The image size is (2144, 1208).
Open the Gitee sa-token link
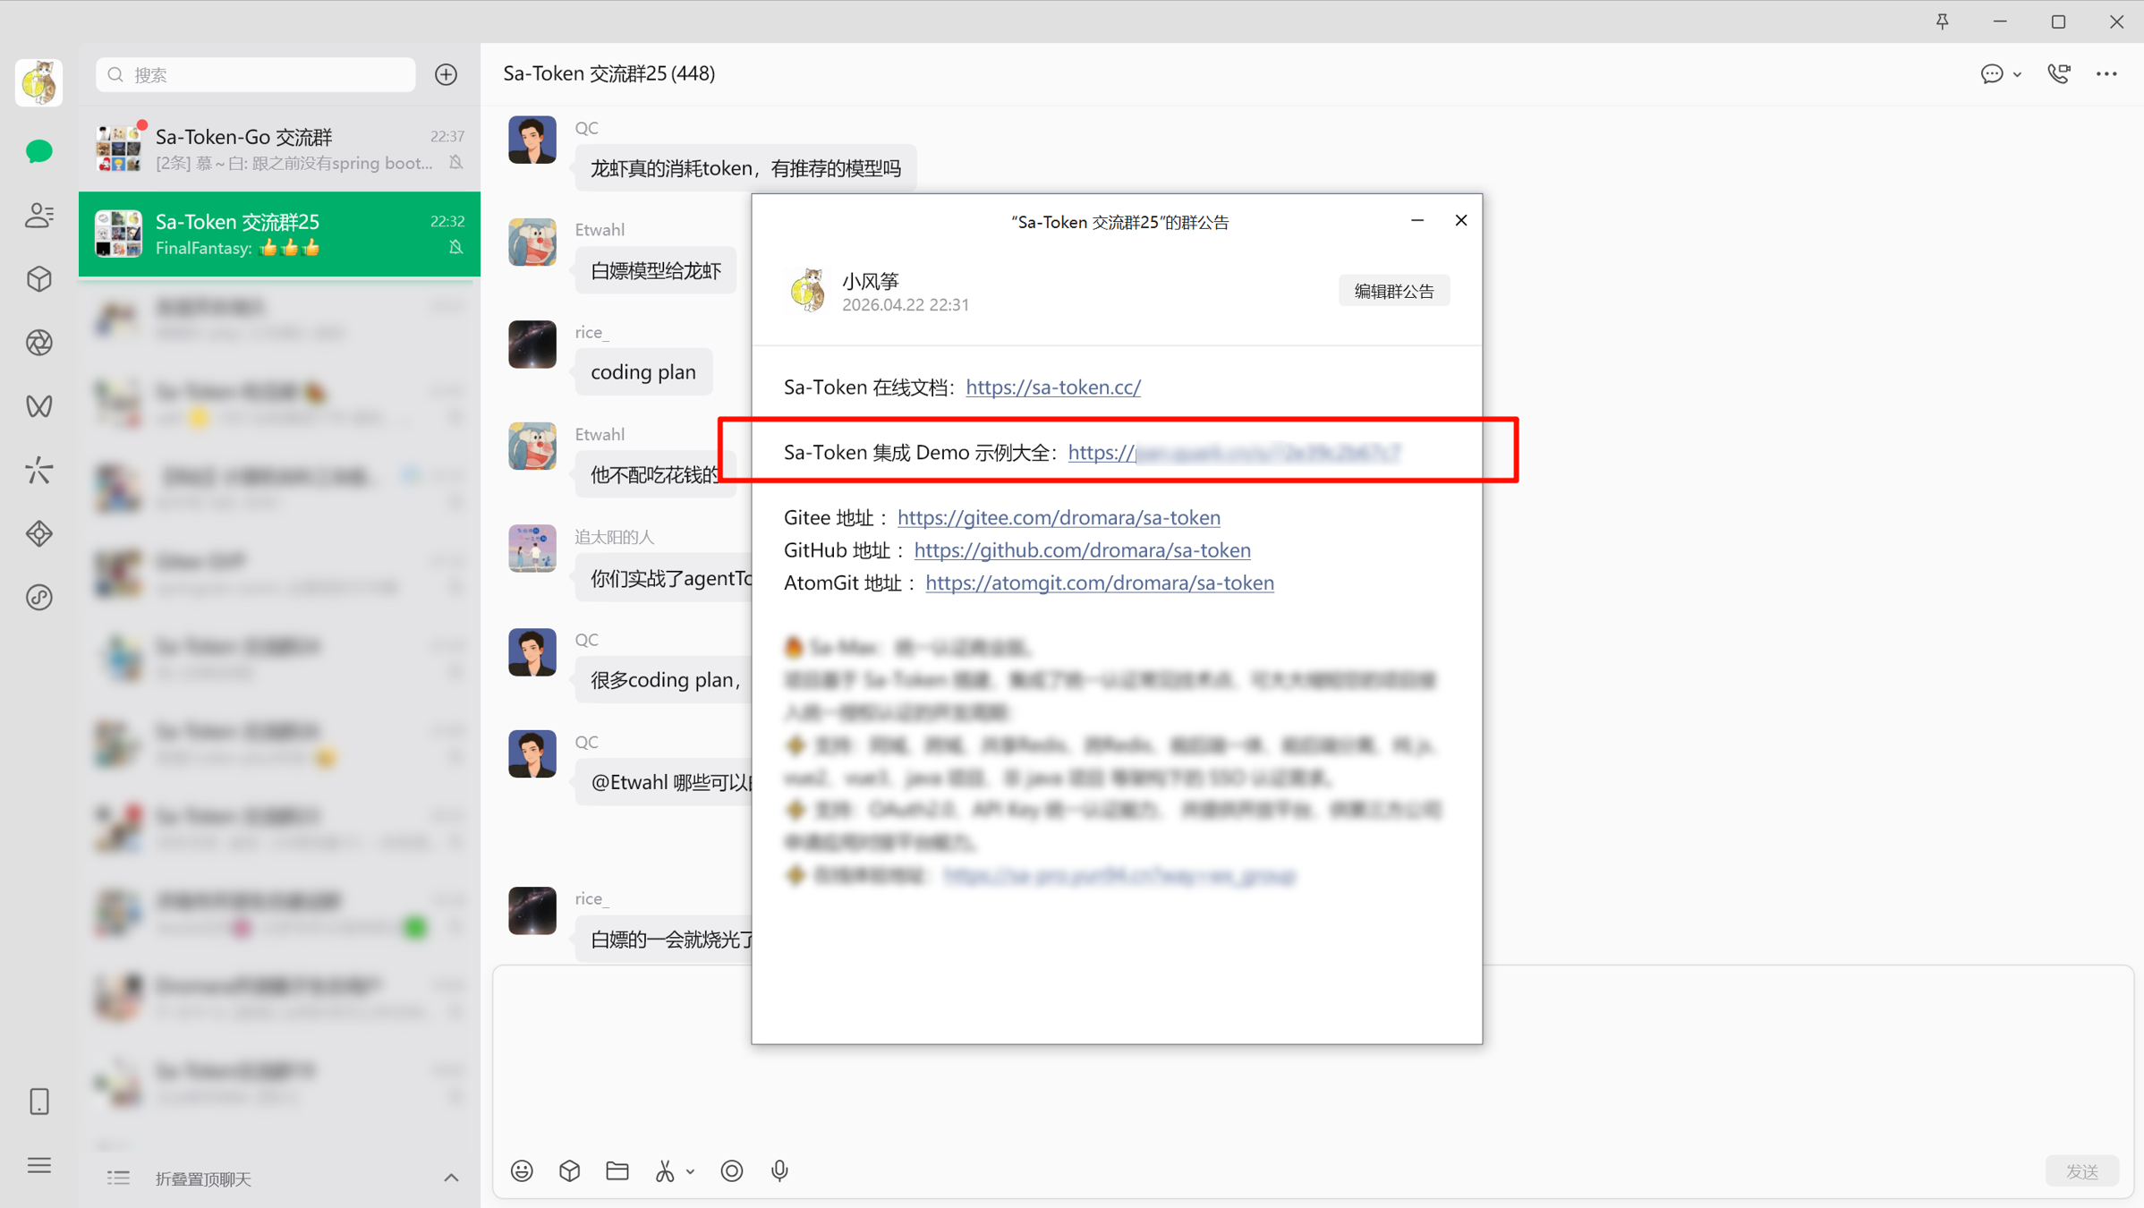coord(1059,517)
